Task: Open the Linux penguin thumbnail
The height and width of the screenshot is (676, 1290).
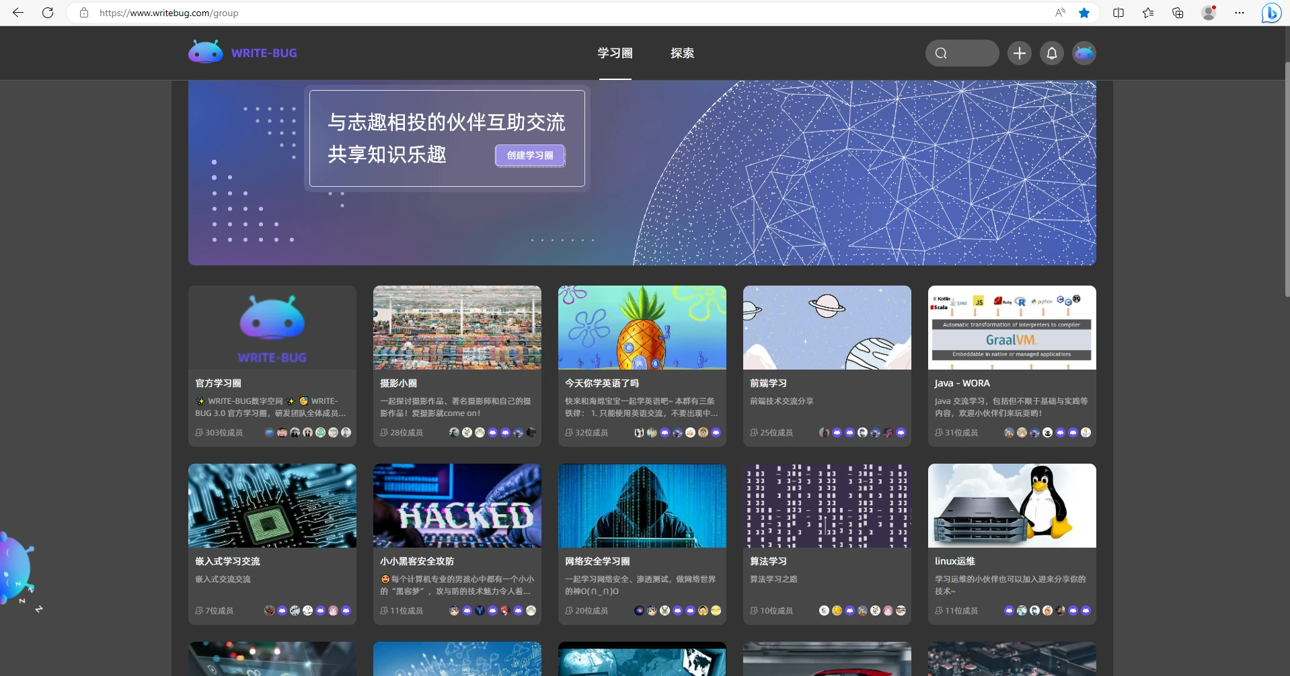Action: (1012, 505)
